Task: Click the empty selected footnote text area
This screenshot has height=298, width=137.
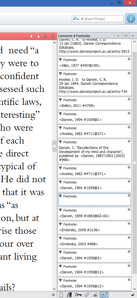Action: pos(94,202)
